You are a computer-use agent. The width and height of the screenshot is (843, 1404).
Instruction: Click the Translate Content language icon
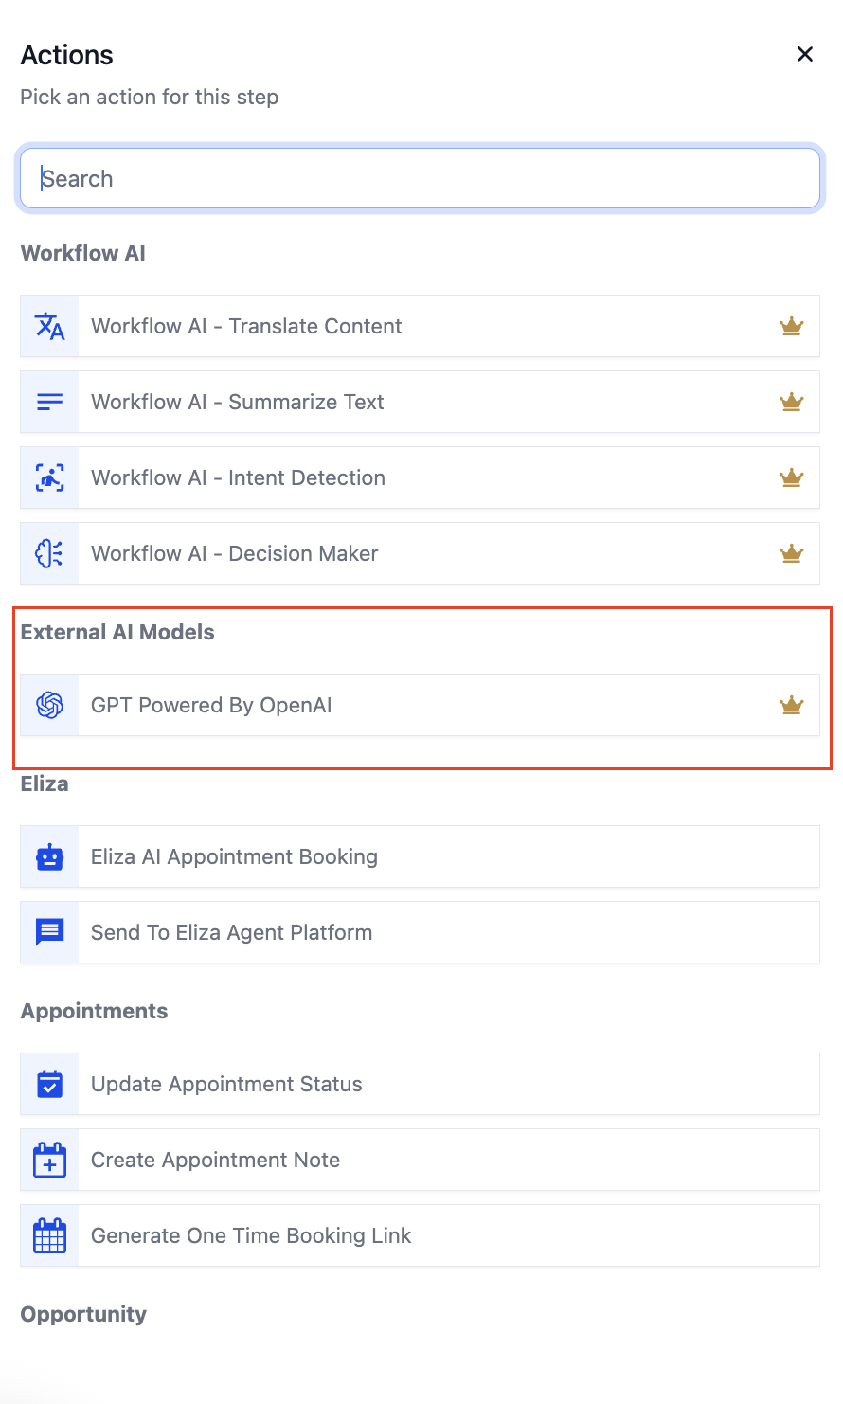50,326
